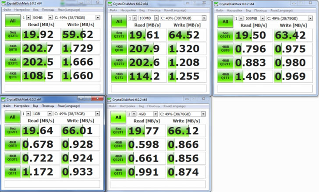Start 4KiB Q8T8 test in the 500MB window
Viewport: 319px width, 192px height.
point(225,49)
